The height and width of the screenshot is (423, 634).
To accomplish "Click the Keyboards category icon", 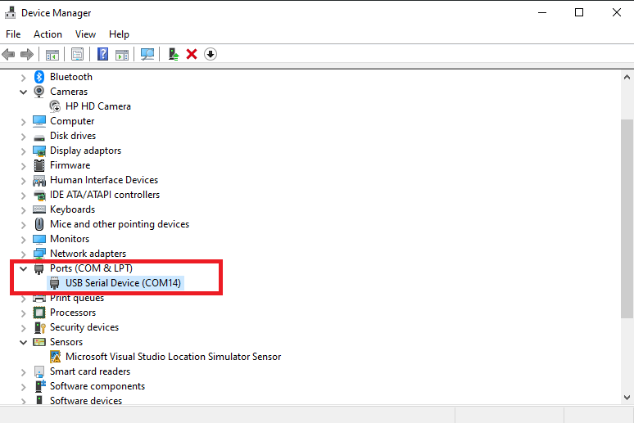I will coord(39,209).
